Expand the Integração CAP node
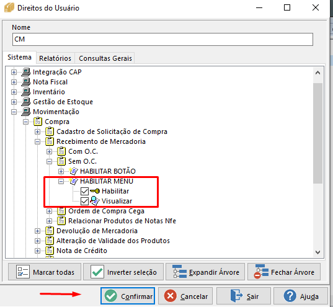The image size is (333, 307). [x=14, y=72]
